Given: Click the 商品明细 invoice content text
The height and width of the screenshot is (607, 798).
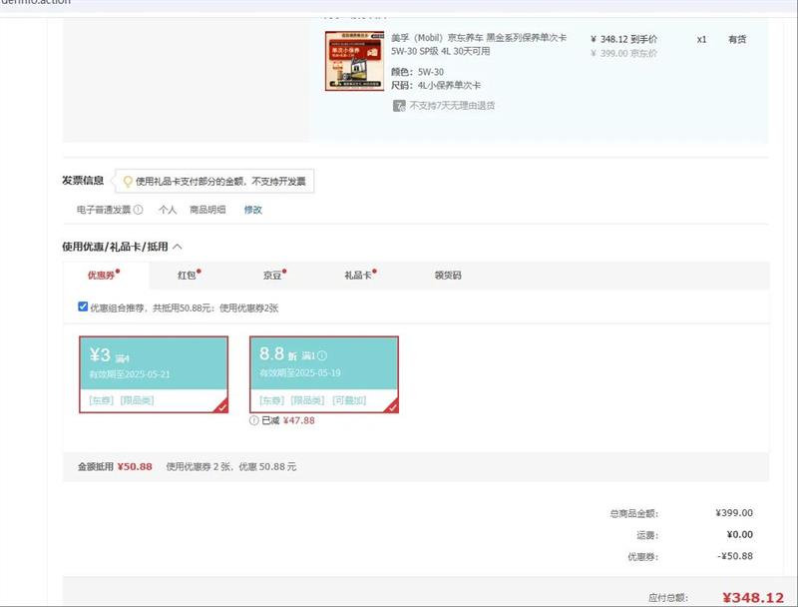Looking at the screenshot, I should click(x=207, y=210).
